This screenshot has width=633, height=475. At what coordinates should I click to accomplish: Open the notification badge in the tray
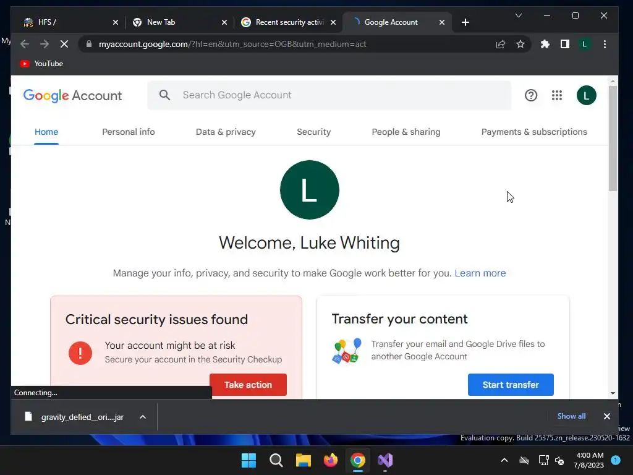click(616, 460)
